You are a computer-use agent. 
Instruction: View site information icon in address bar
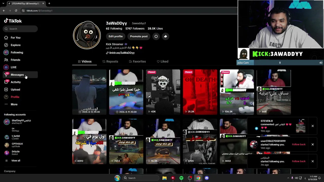click(x=23, y=11)
